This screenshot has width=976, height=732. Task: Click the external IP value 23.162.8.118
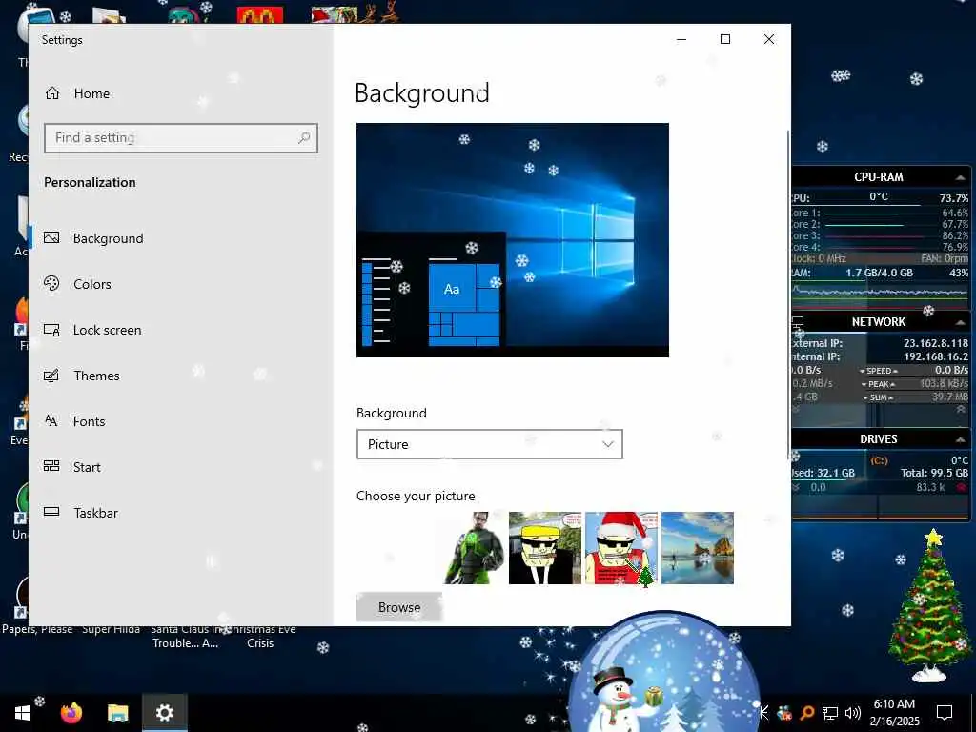[x=936, y=343]
